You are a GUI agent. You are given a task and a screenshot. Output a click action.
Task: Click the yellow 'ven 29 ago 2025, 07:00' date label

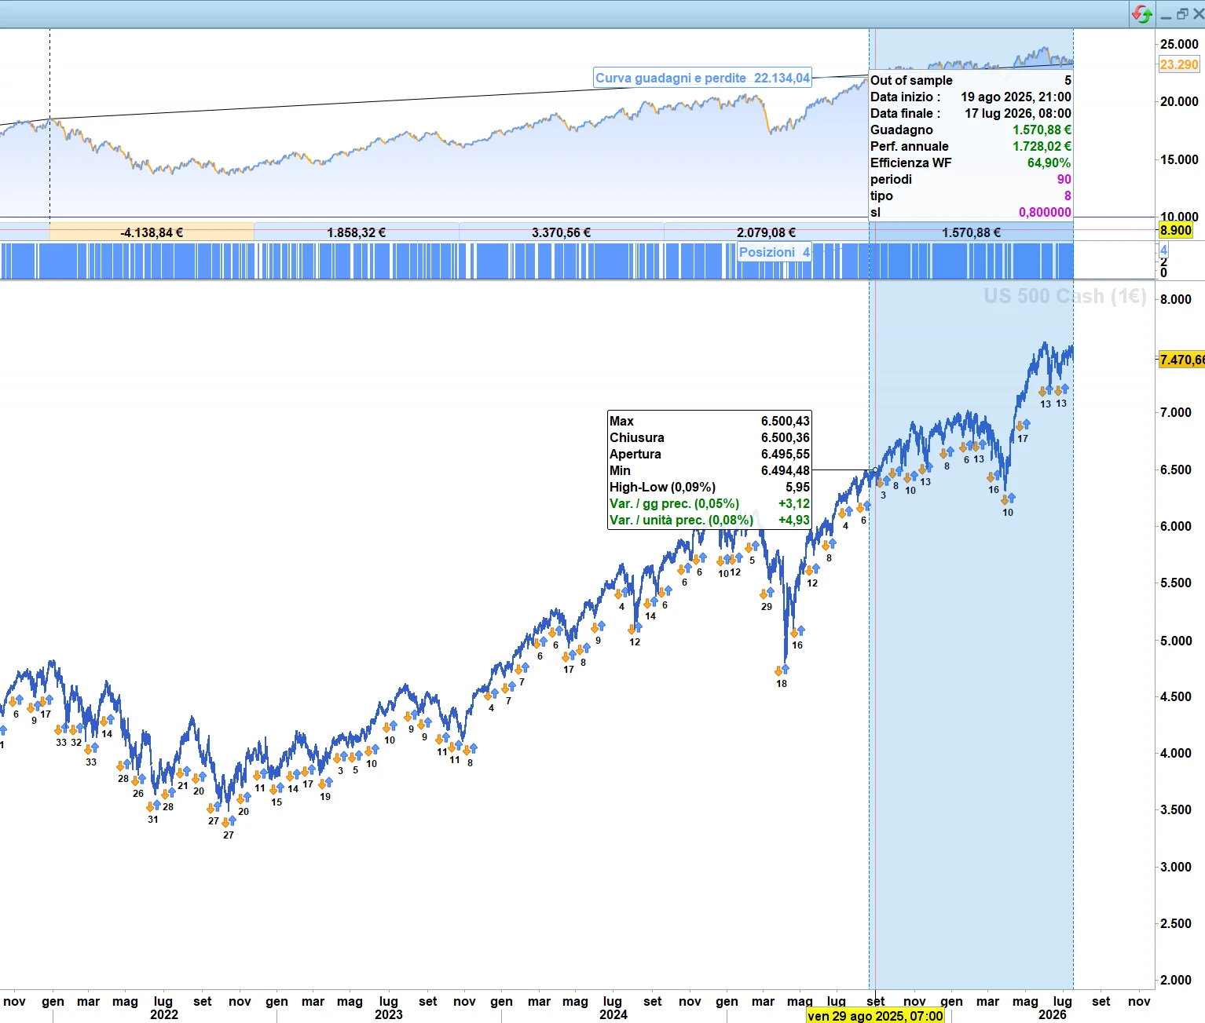(876, 1016)
